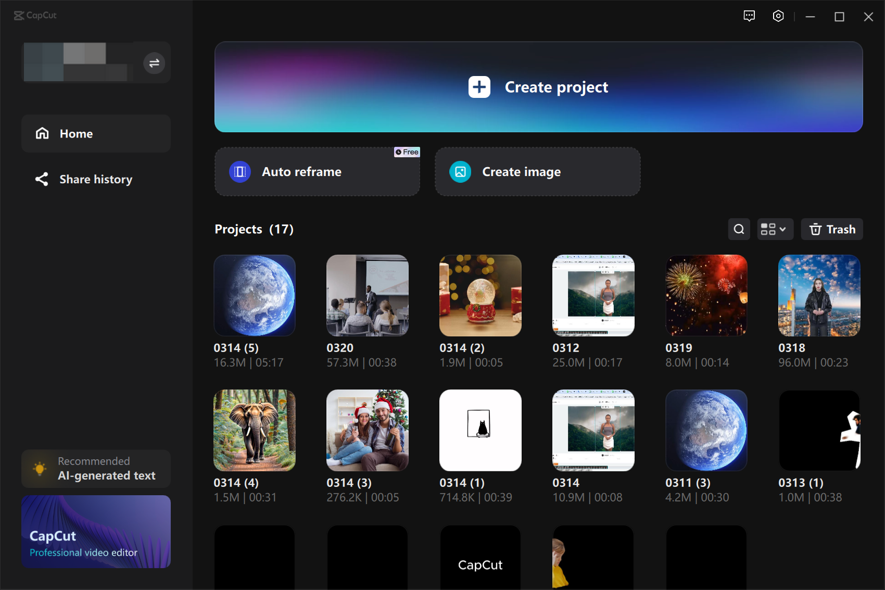
Task: Switch to the Home section
Action: click(75, 133)
